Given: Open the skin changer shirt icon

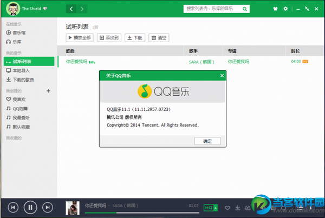Looking at the screenshot, I should [x=275, y=9].
